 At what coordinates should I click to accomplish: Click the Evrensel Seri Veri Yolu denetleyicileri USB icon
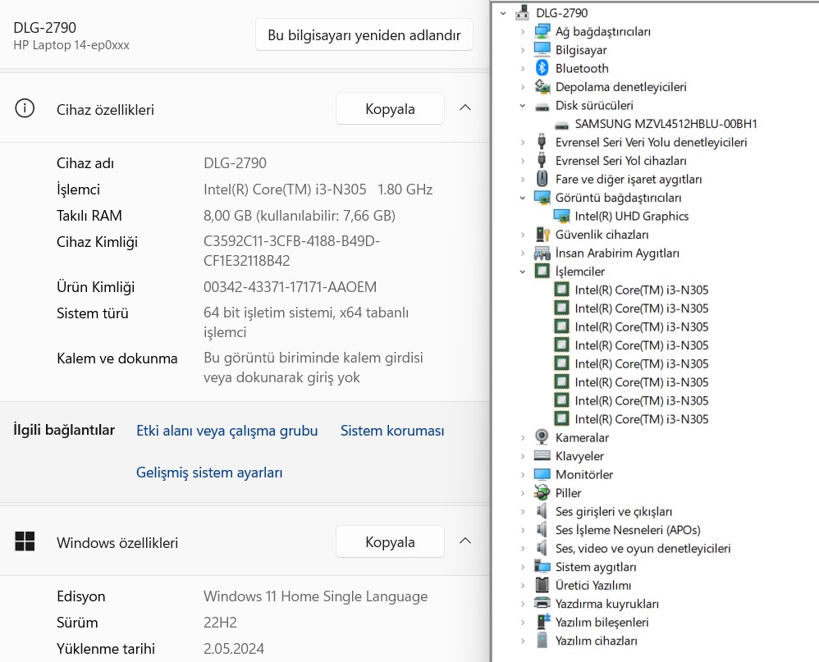point(542,142)
